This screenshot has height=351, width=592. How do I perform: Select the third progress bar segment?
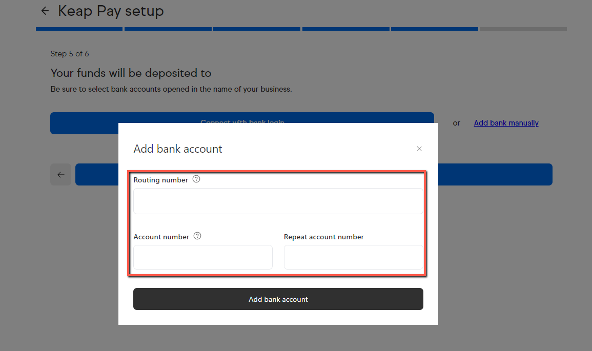pos(257,29)
